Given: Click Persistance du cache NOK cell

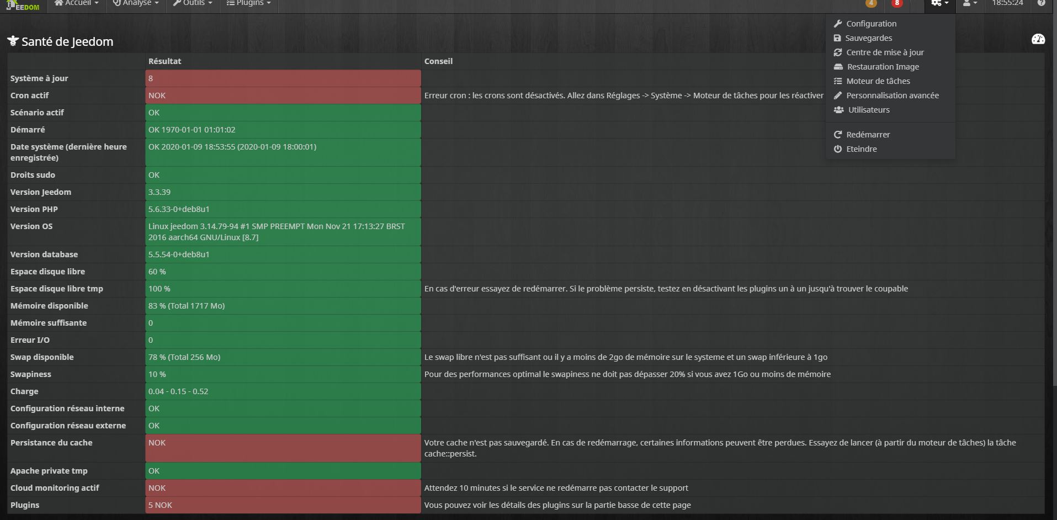Looking at the screenshot, I should (x=283, y=448).
